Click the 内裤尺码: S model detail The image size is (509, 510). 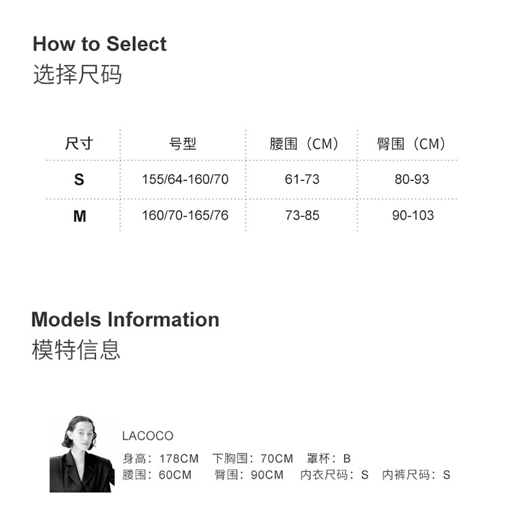point(416,475)
